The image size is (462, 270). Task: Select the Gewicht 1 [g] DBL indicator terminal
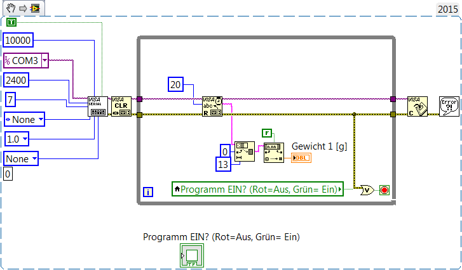pyautogui.click(x=301, y=158)
